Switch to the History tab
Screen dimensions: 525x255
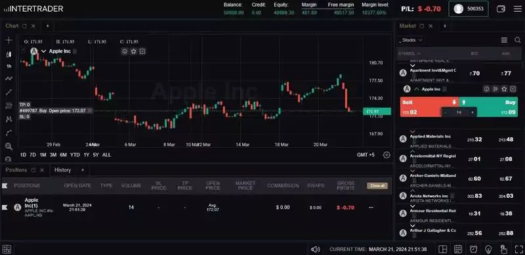[x=62, y=170]
